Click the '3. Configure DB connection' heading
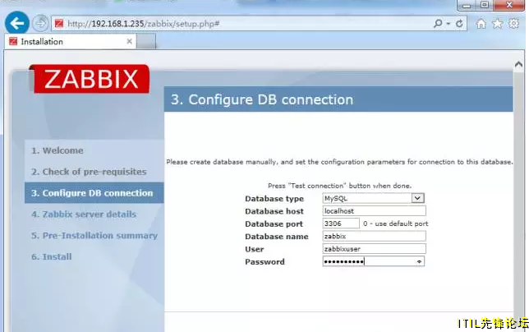This screenshot has height=332, width=529. click(x=262, y=99)
